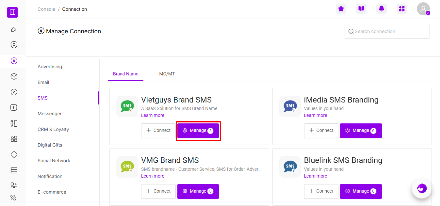
Task: Click the Vietguys Brand SMS title
Action: click(176, 100)
